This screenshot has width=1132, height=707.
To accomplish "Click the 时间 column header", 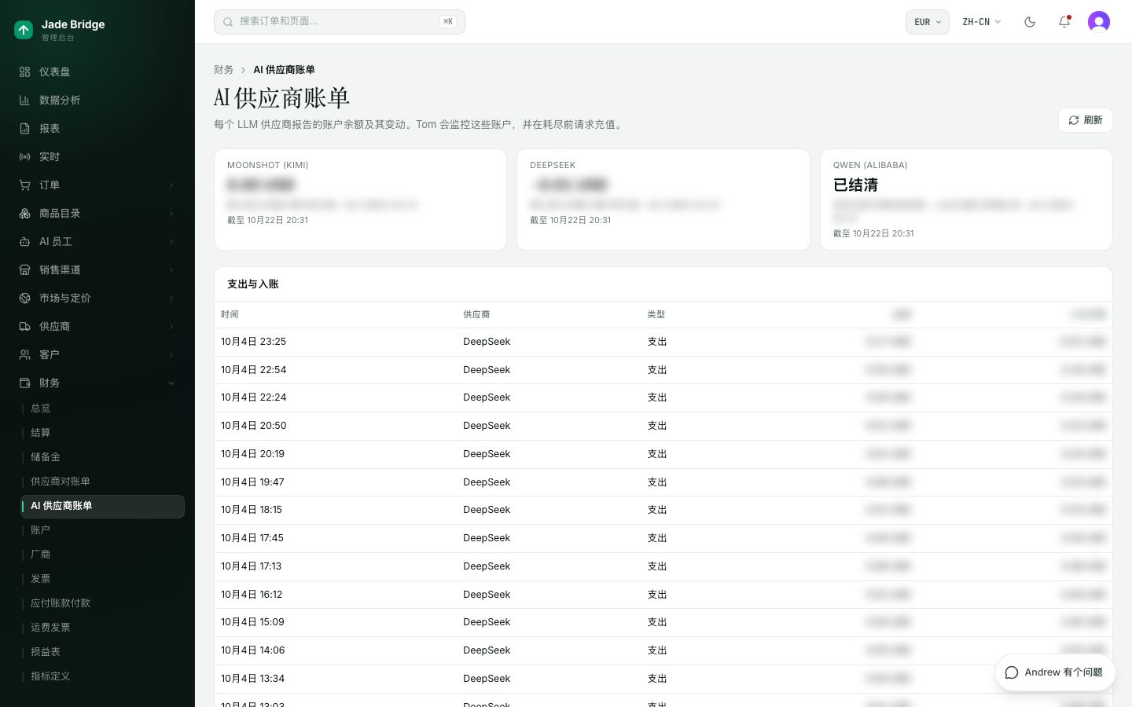I will point(230,314).
